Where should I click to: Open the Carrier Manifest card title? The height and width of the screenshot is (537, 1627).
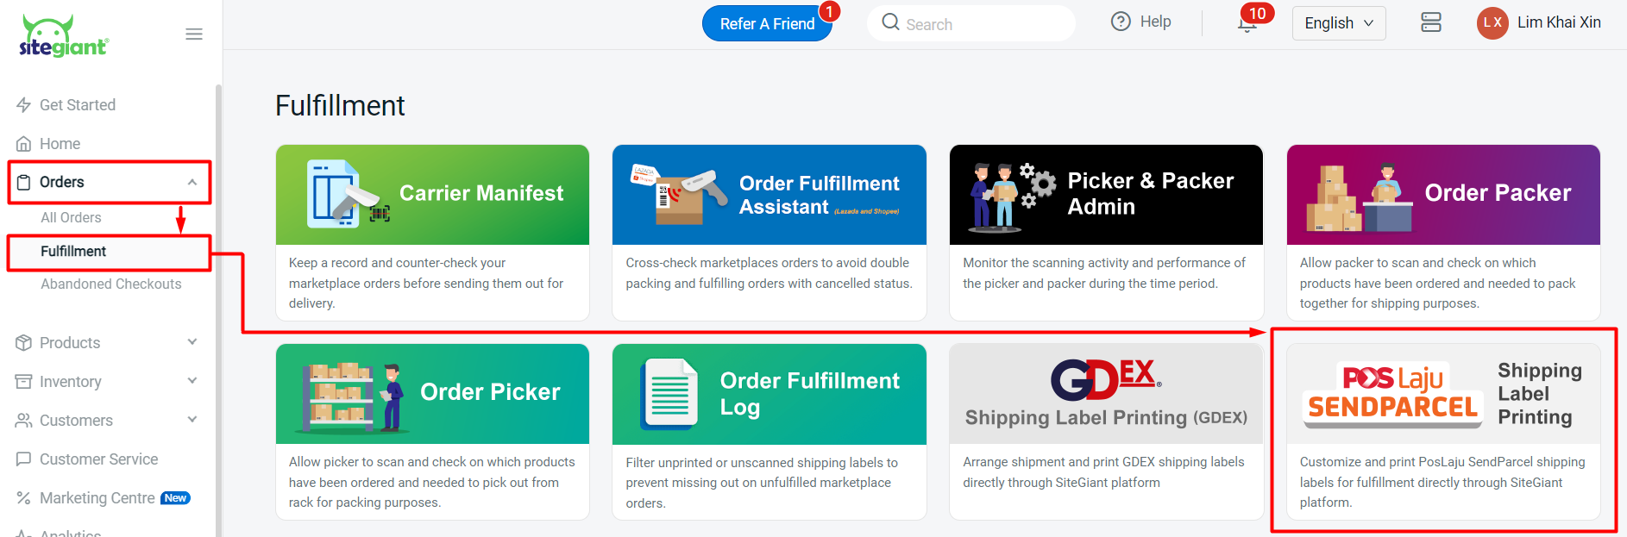pyautogui.click(x=481, y=193)
